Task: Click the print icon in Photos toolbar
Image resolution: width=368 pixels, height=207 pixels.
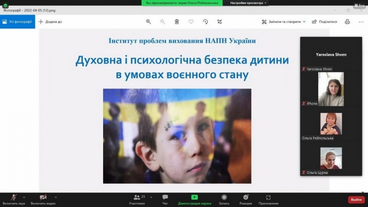Action: pos(347,22)
